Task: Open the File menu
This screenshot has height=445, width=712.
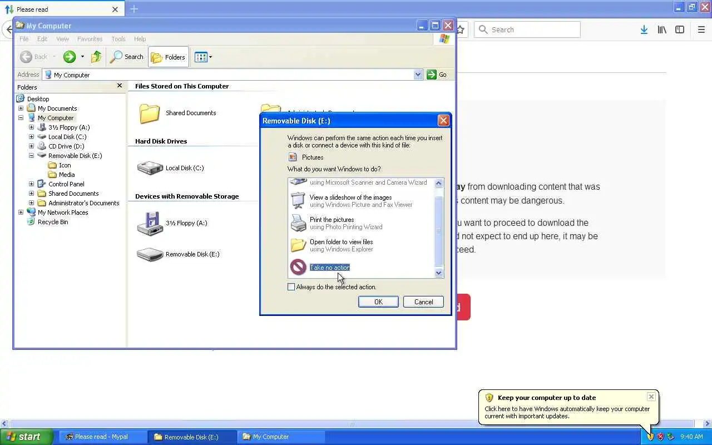Action: 24,39
